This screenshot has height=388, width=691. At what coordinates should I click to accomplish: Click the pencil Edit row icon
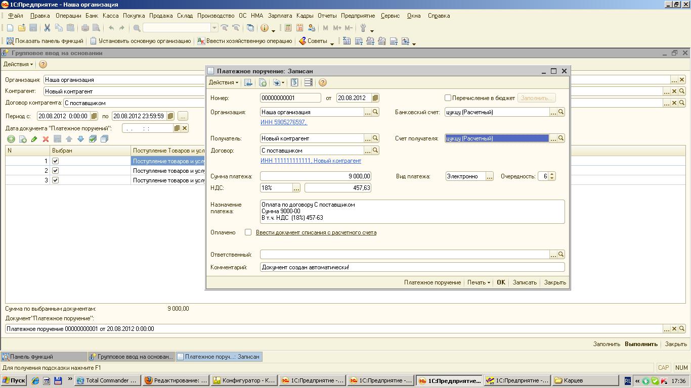[x=34, y=139]
